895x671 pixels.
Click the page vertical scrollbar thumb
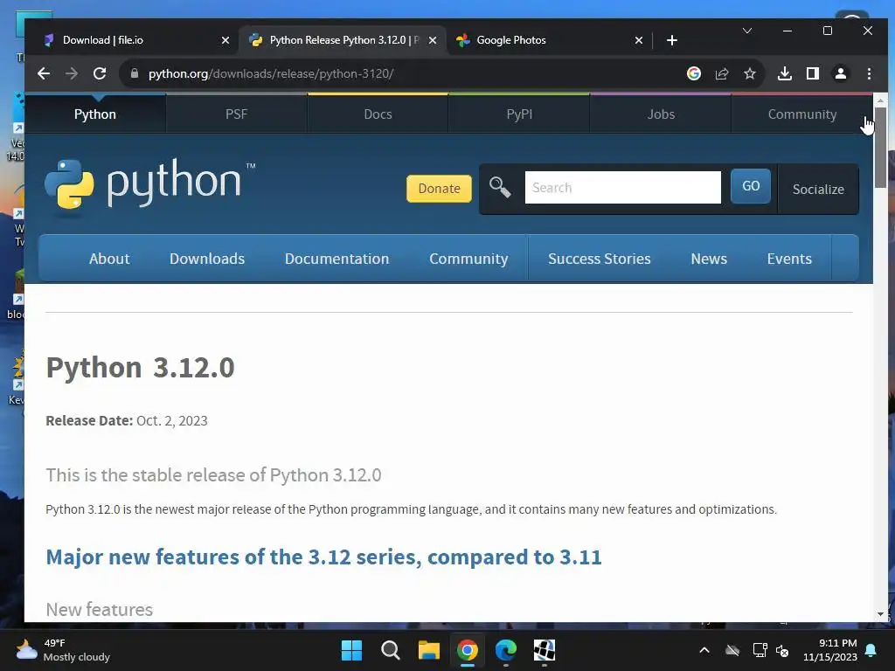881,147
